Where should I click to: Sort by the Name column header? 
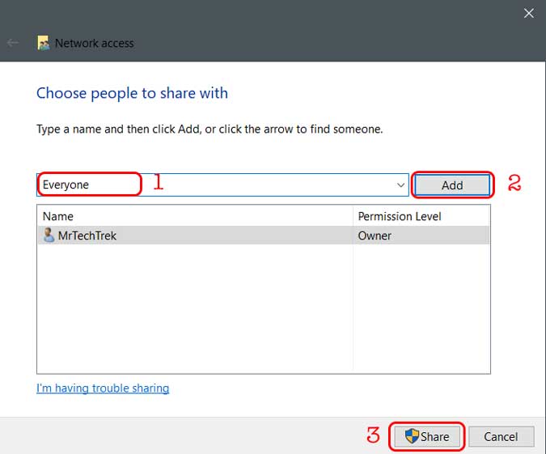[57, 216]
